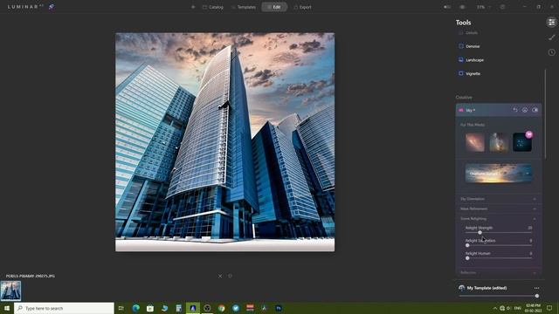Click the pink badge on the third sky thumbnail

click(529, 134)
